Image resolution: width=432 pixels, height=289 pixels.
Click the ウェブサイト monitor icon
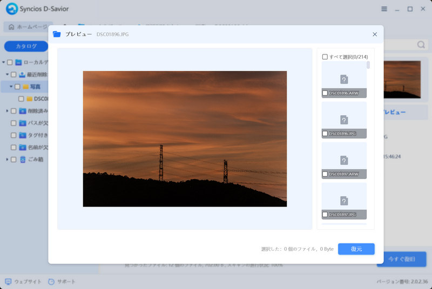8,281
